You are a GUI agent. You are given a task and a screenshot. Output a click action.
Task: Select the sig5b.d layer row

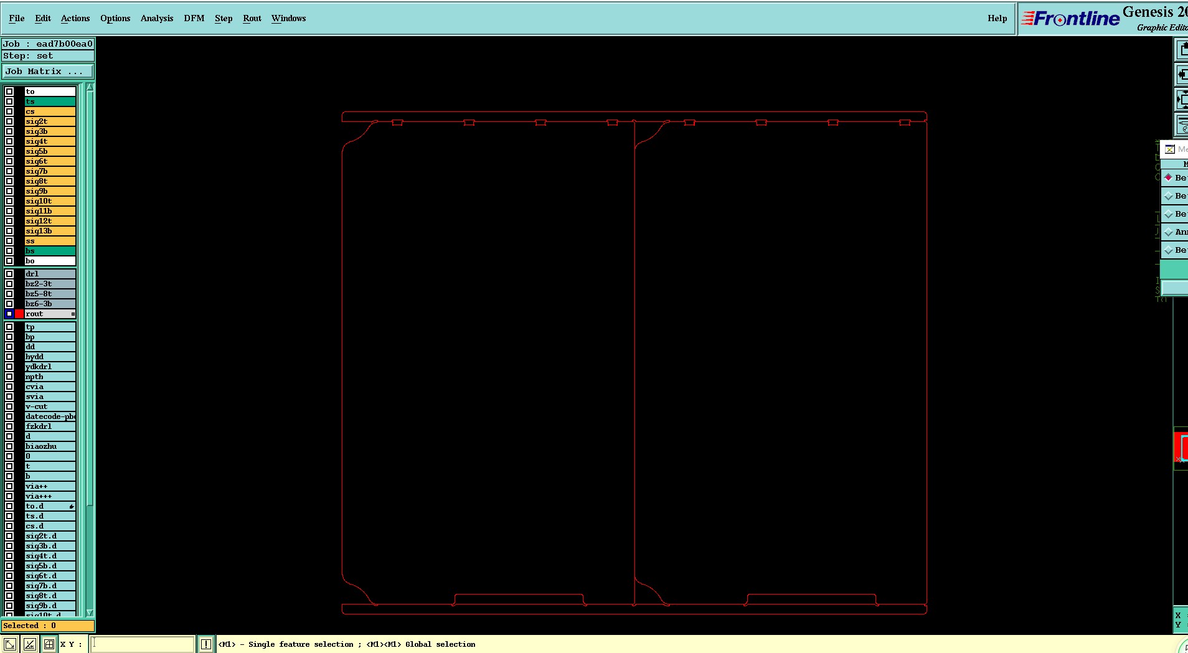click(x=50, y=566)
